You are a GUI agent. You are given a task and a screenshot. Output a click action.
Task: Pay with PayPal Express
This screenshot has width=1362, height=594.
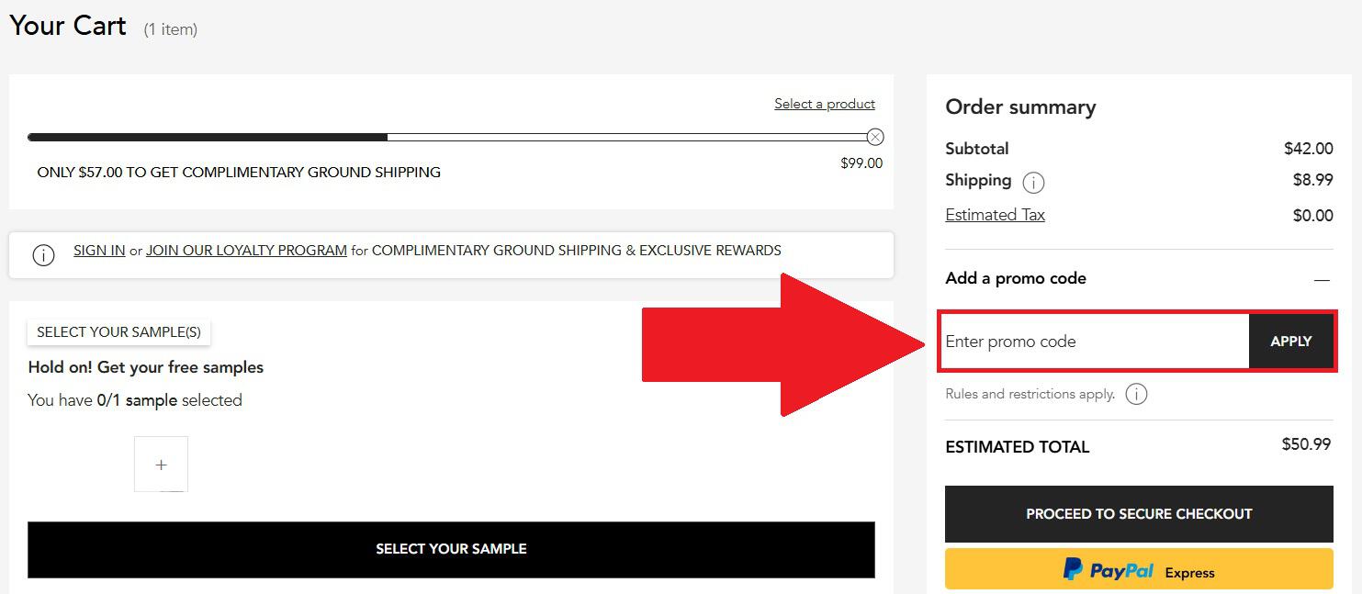pyautogui.click(x=1139, y=569)
